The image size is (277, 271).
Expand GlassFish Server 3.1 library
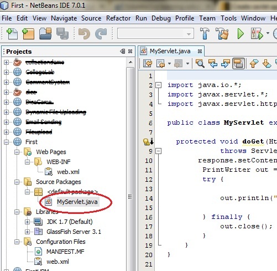click(28, 232)
